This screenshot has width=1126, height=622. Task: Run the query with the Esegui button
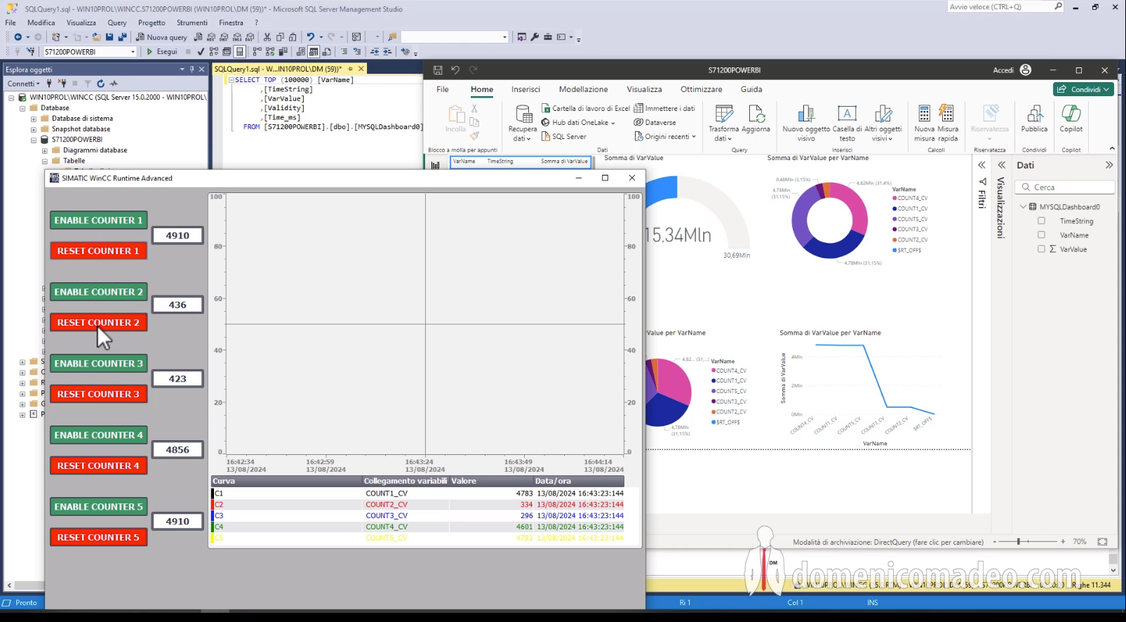click(161, 52)
